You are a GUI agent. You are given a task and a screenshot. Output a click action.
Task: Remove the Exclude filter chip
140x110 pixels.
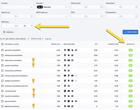28,39
